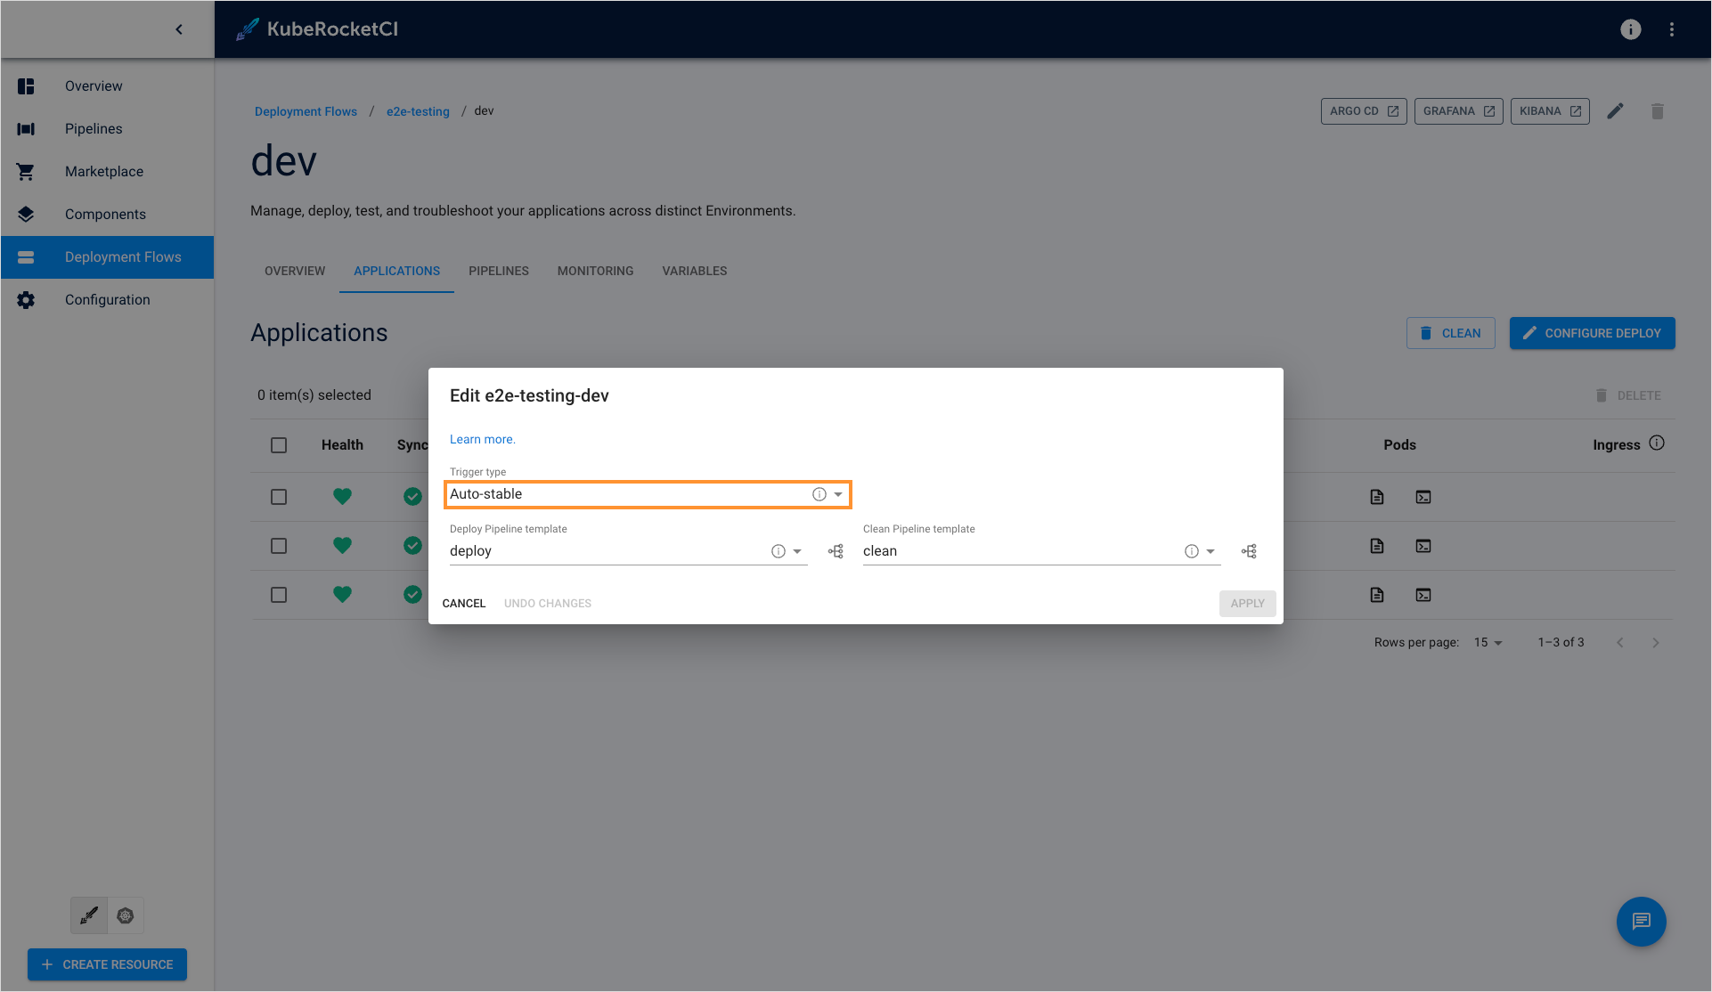Image resolution: width=1712 pixels, height=992 pixels.
Task: Click the pipeline diagram icon next to deploy template
Action: pyautogui.click(x=836, y=551)
